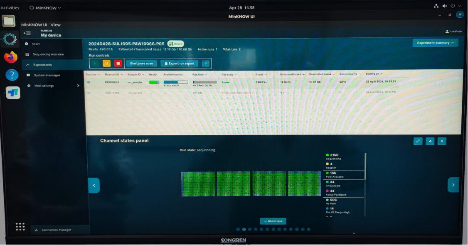The width and height of the screenshot is (468, 245).
Task: Click the Local user account icon
Action: click(447, 31)
